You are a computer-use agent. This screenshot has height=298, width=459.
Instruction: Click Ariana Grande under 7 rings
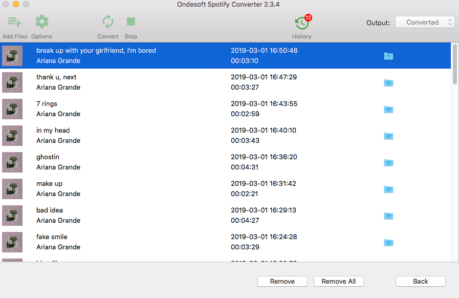(58, 114)
